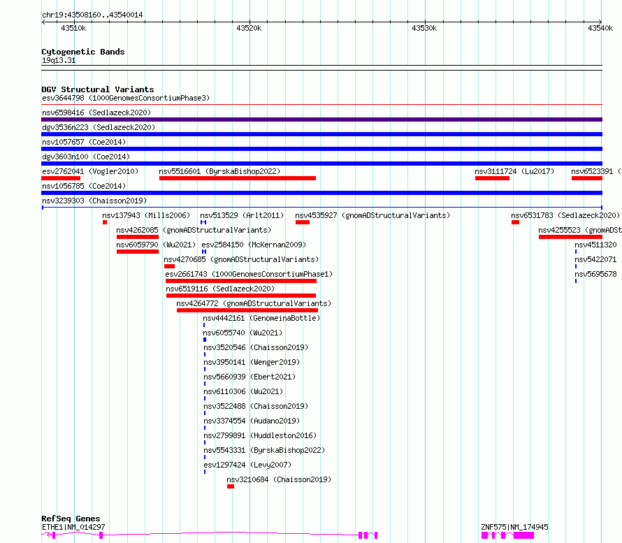
Task: Open nsv6055740 (Wu2021) variant
Action: 243,333
